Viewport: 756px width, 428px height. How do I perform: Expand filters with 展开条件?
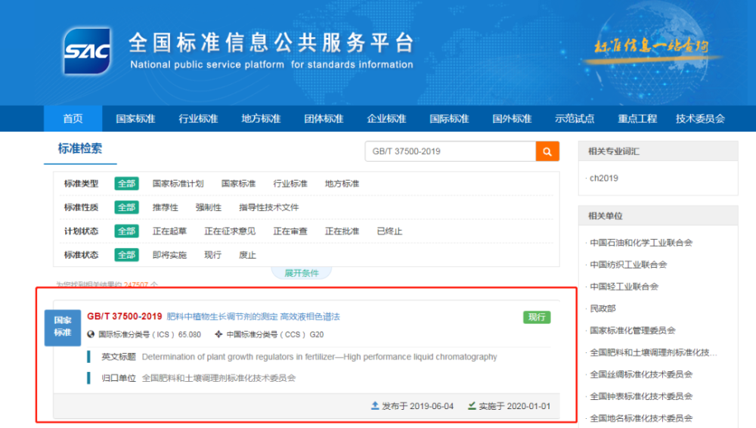click(302, 273)
